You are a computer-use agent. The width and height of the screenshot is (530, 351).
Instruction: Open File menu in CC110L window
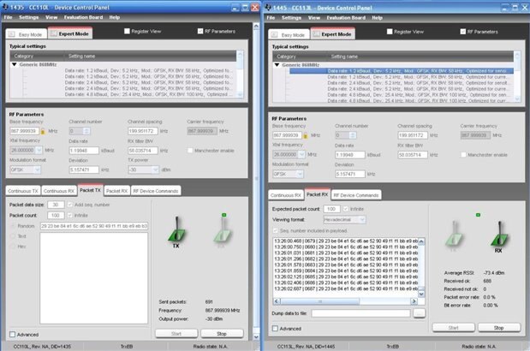[x=8, y=17]
